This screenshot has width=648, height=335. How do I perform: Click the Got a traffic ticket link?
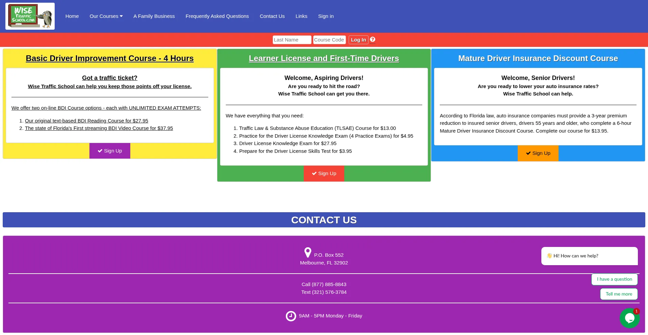pos(110,78)
